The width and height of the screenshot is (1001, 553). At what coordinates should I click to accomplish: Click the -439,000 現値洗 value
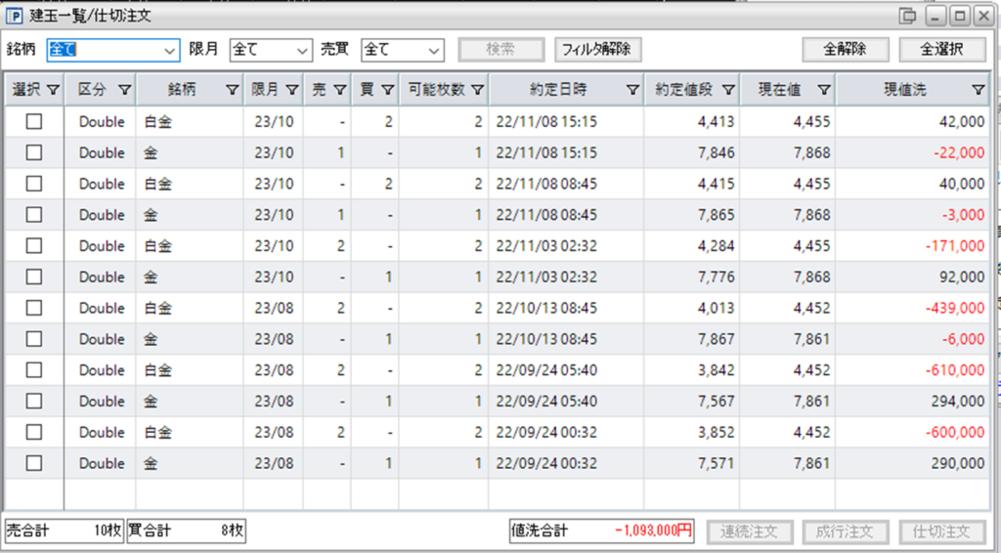pyautogui.click(x=955, y=308)
